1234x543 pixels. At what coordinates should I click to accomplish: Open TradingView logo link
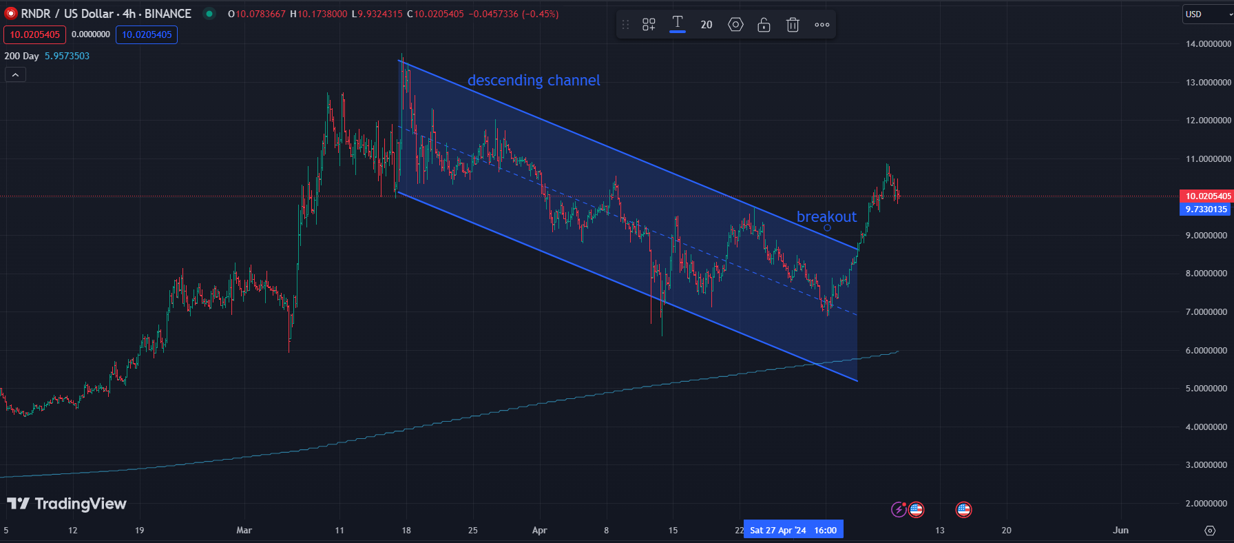click(x=67, y=504)
